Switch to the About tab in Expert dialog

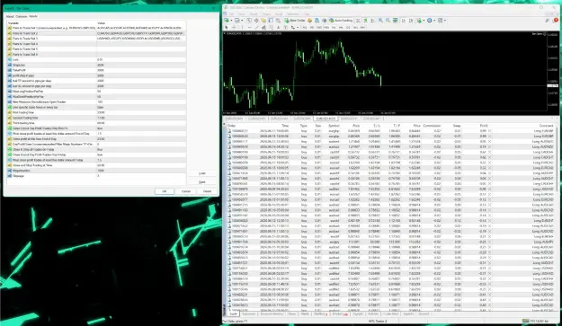[x=10, y=16]
